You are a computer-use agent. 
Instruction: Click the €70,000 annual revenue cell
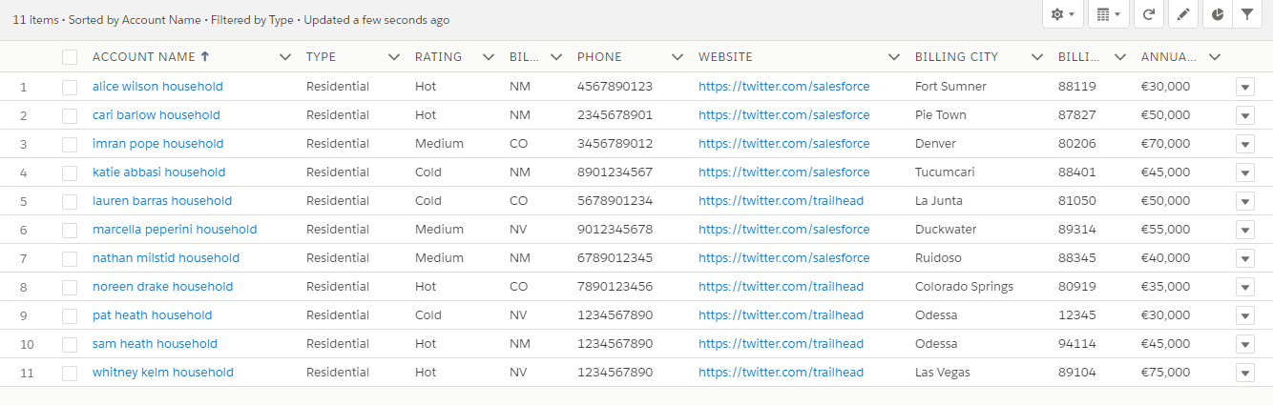tap(1165, 144)
